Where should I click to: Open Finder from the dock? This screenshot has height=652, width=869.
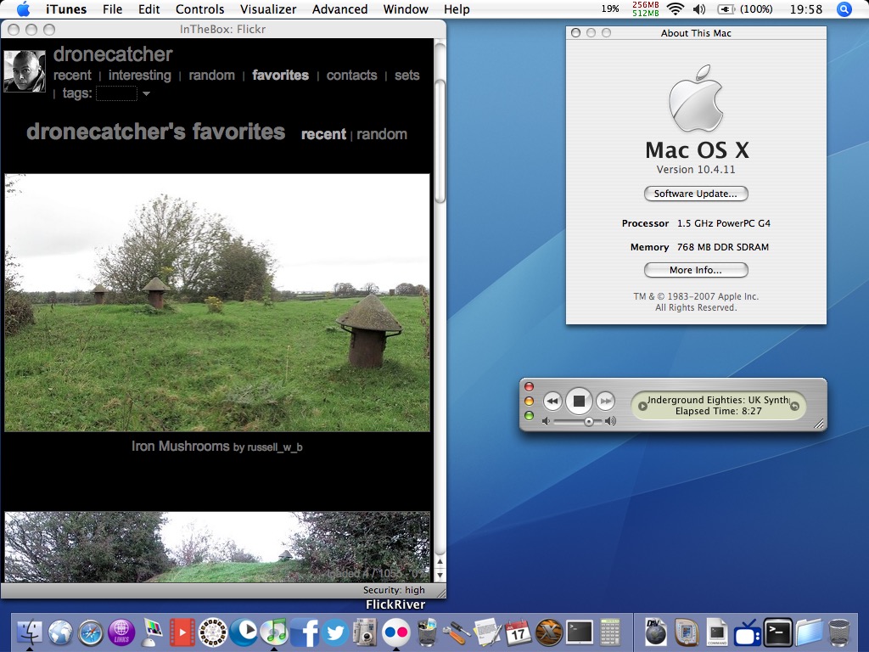pos(30,632)
